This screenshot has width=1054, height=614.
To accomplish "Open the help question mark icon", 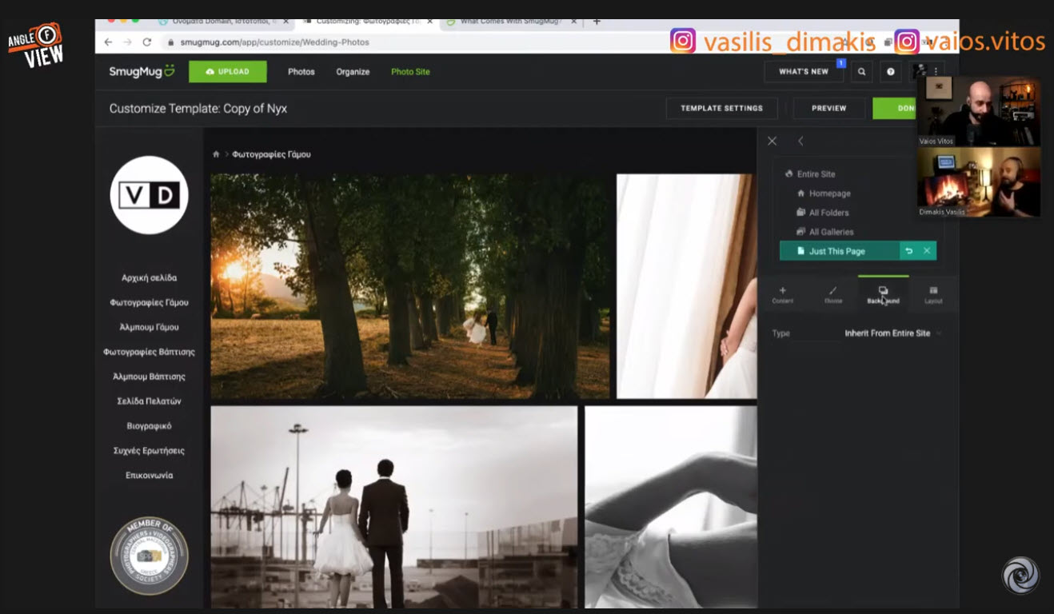I will point(890,72).
